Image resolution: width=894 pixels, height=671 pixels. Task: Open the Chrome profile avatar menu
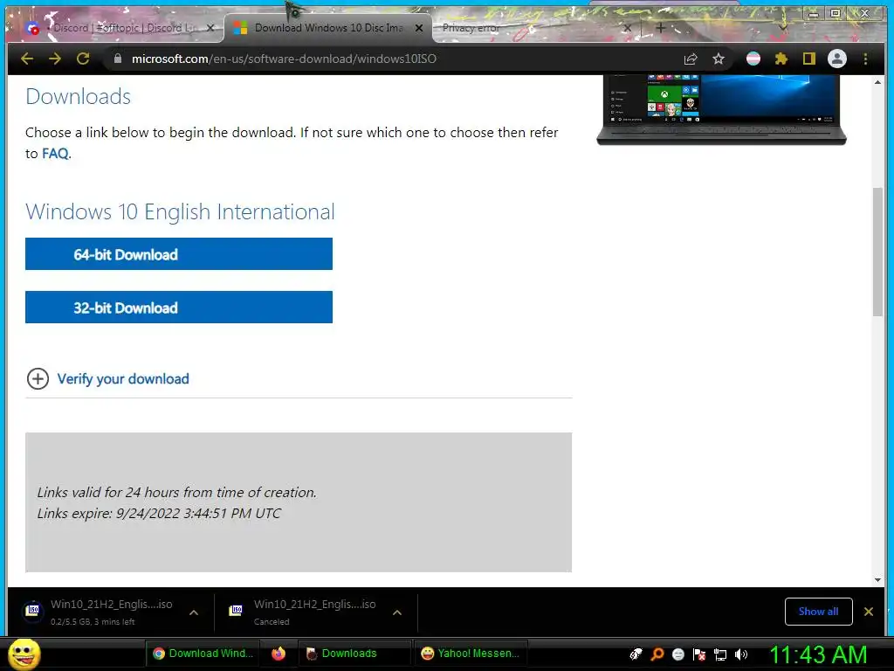pos(837,59)
